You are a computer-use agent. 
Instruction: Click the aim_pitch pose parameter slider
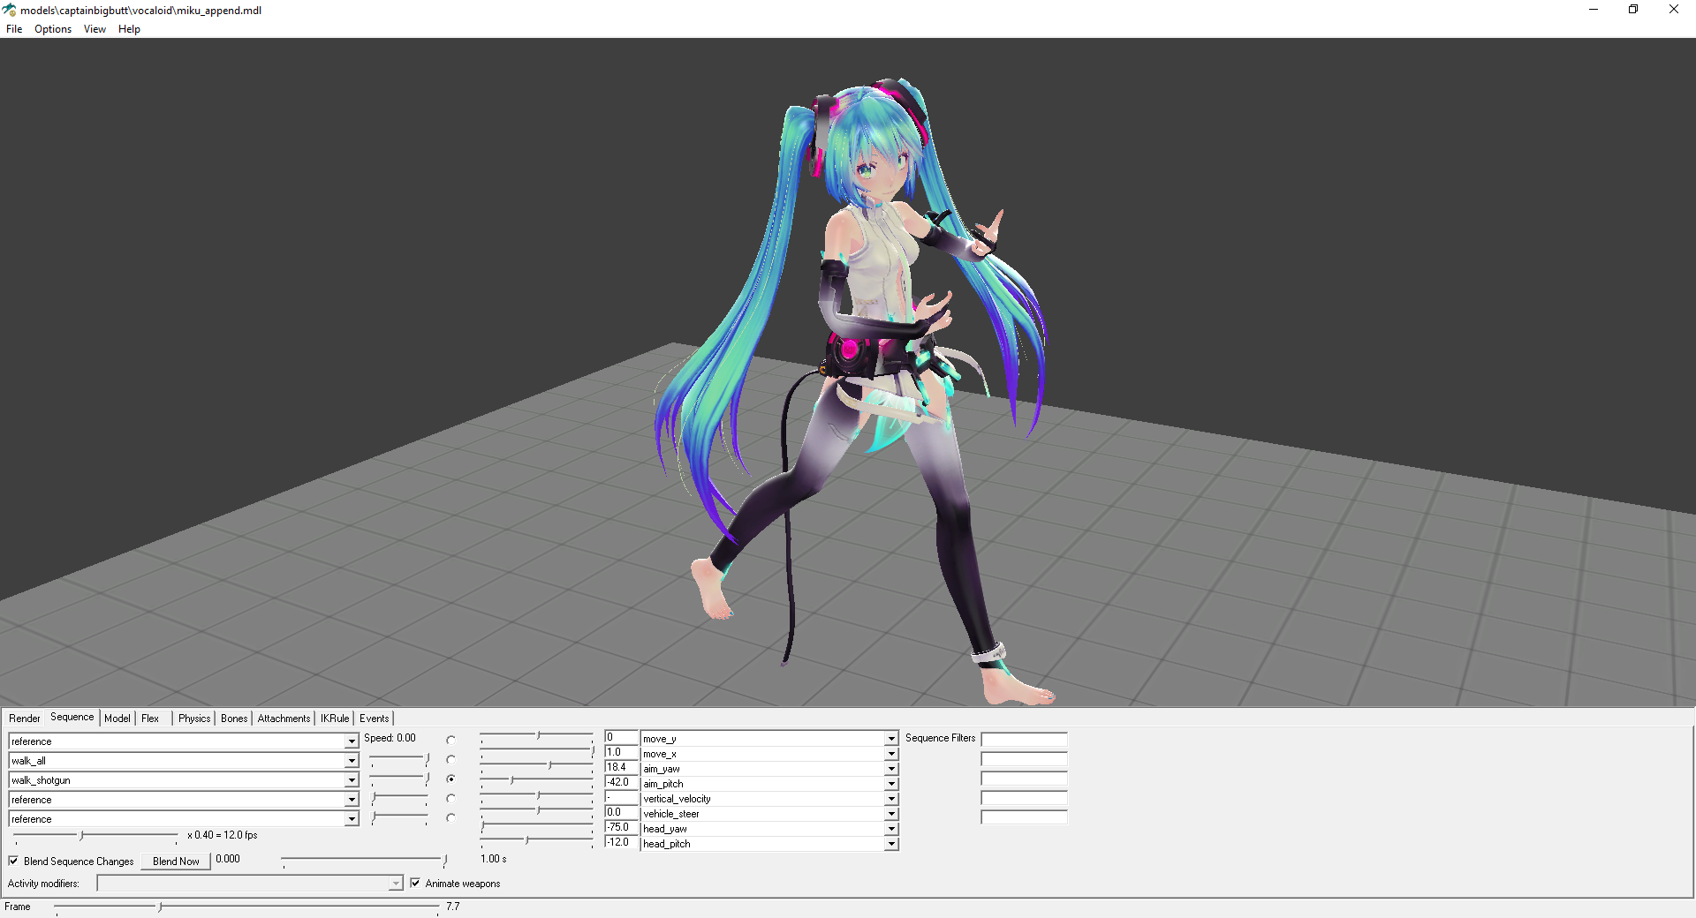(537, 780)
